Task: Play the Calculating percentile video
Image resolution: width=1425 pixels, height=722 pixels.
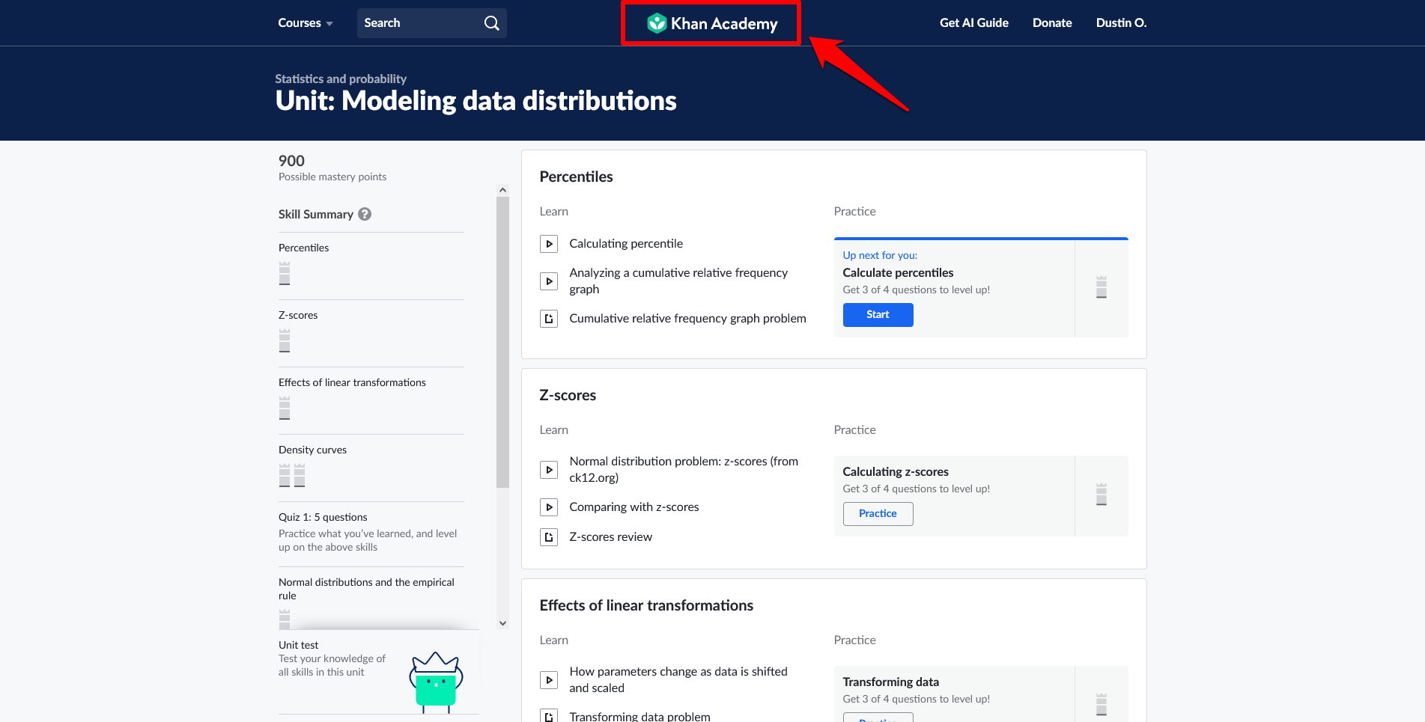Action: [549, 244]
